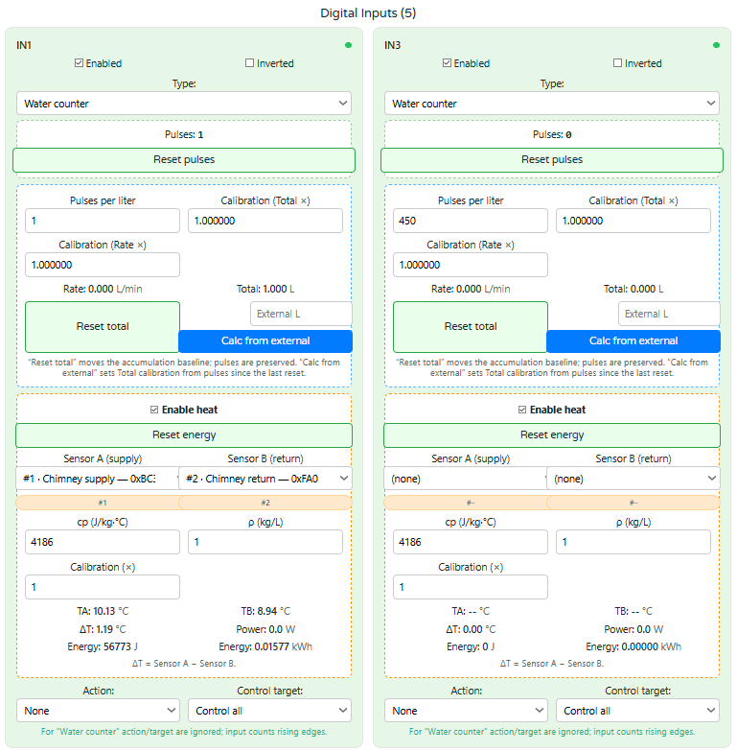This screenshot has width=737, height=751.
Task: Toggle the IN3 Enabled checkbox
Action: [447, 63]
